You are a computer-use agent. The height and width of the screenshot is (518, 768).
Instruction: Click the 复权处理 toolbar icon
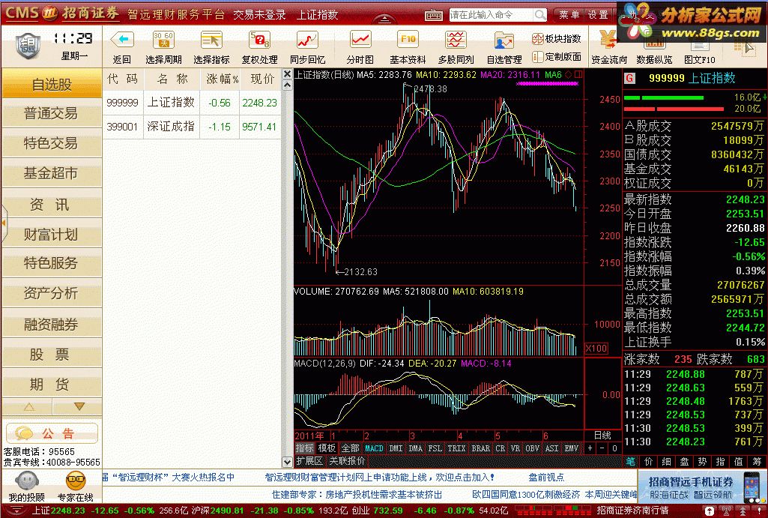point(259,40)
